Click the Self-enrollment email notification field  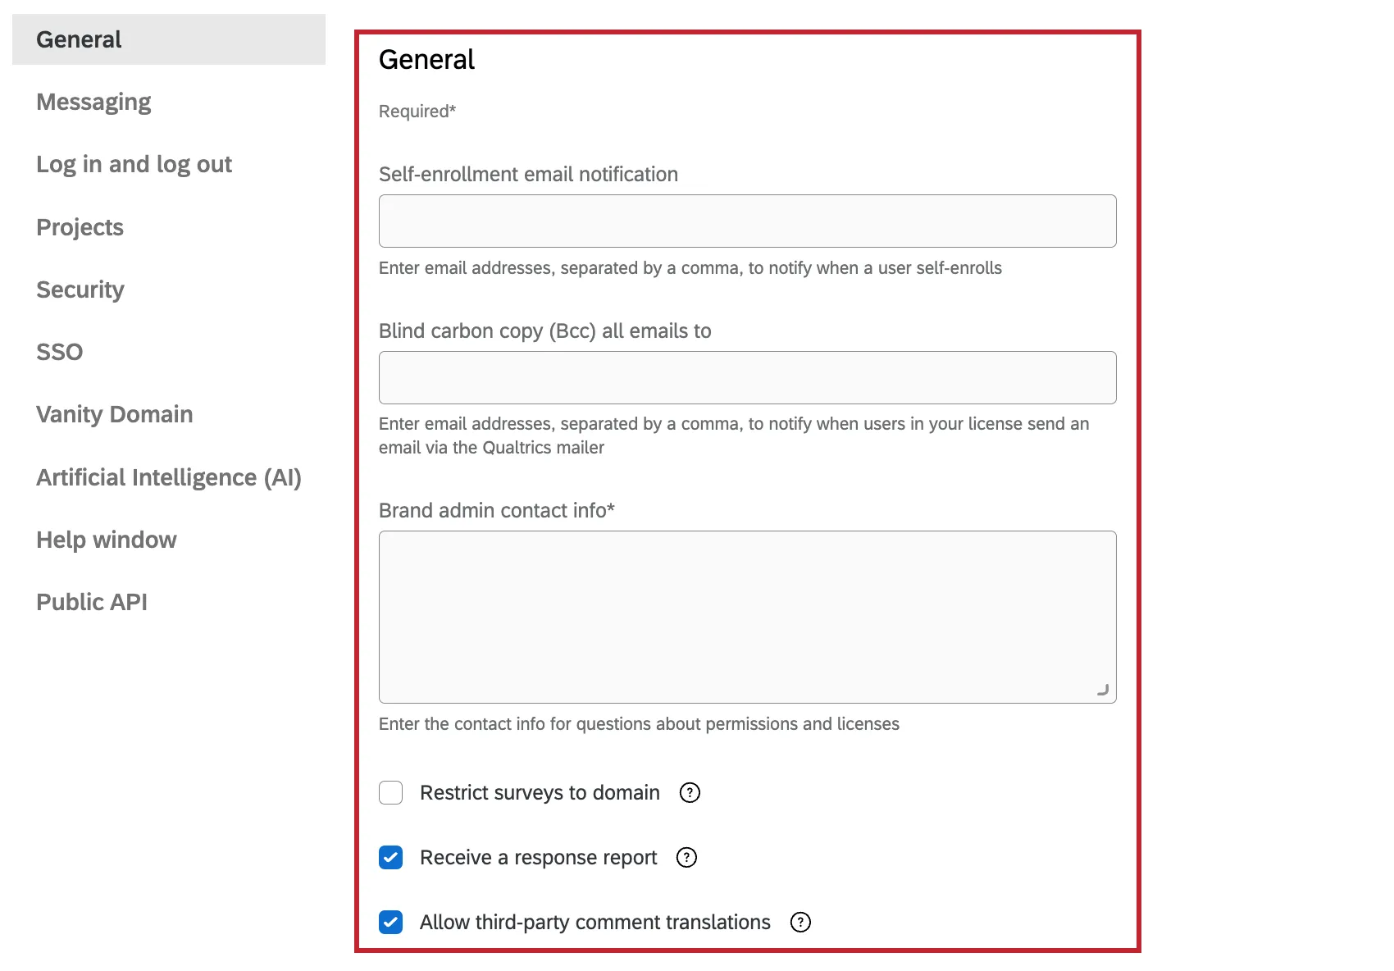tap(746, 221)
